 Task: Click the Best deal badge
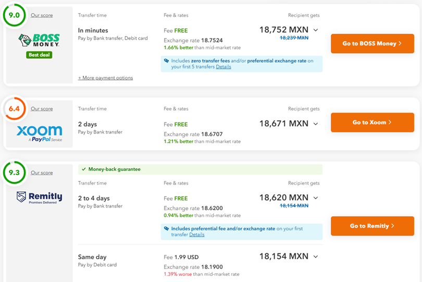point(39,55)
